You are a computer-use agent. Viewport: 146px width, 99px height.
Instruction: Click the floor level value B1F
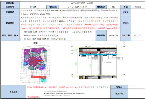113,7
